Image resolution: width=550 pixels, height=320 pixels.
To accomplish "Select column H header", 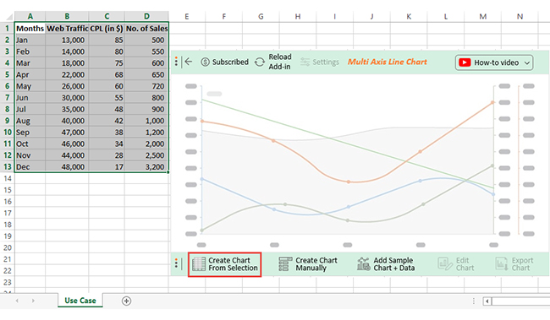I will pyautogui.click(x=298, y=16).
